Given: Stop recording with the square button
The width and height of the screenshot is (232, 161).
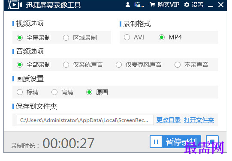Looking at the screenshot, I should coord(212,142).
